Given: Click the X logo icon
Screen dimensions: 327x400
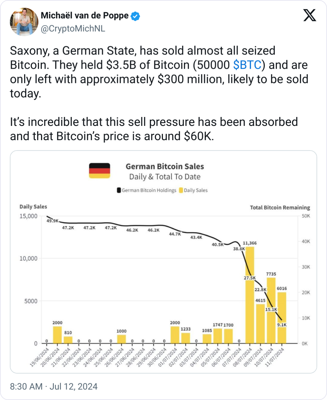Looking at the screenshot, I should (310, 15).
